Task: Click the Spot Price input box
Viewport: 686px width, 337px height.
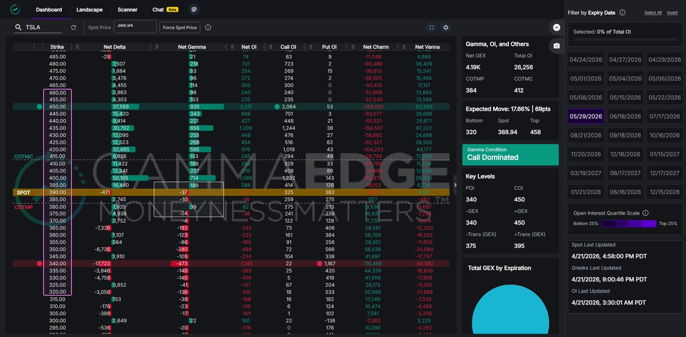Action: tap(135, 27)
